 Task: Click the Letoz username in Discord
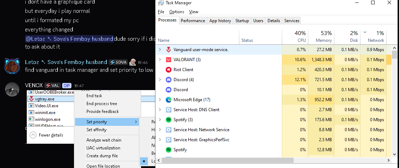66,62
